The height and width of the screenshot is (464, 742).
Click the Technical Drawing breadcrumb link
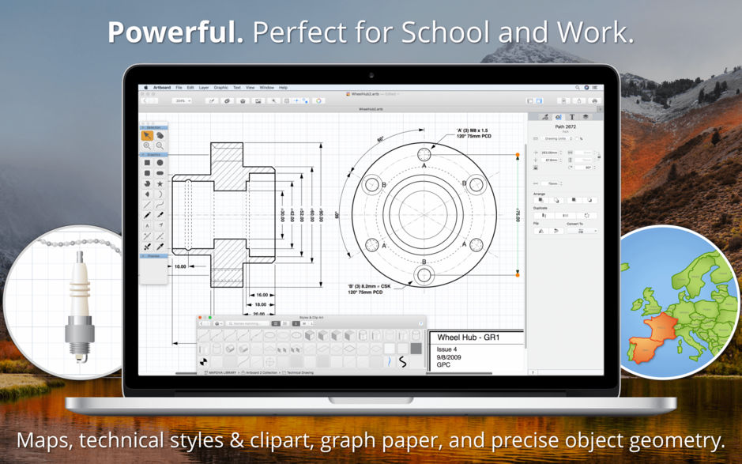[x=299, y=373]
